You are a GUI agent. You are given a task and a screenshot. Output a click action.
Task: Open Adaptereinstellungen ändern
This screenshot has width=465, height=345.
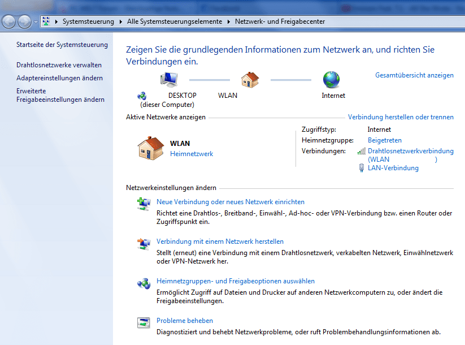59,78
